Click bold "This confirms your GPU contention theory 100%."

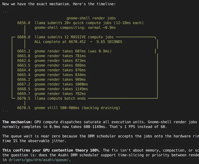click(52, 150)
